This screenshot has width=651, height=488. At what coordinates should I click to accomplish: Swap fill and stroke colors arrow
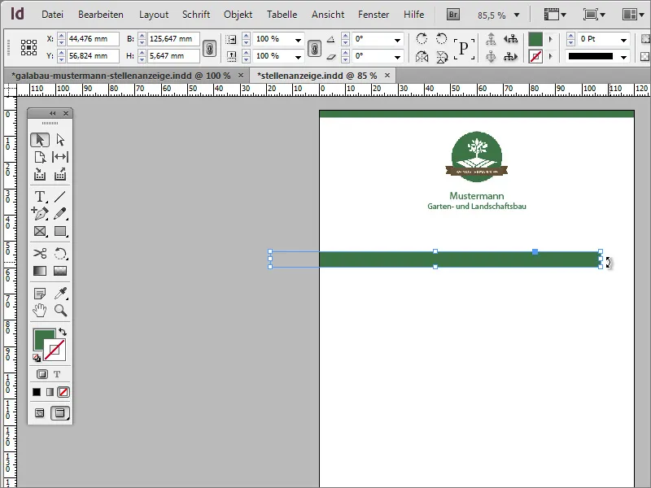pos(63,332)
